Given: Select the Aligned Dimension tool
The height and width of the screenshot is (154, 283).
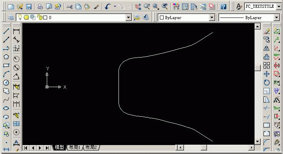Looking at the screenshot, I should (x=16, y=40).
